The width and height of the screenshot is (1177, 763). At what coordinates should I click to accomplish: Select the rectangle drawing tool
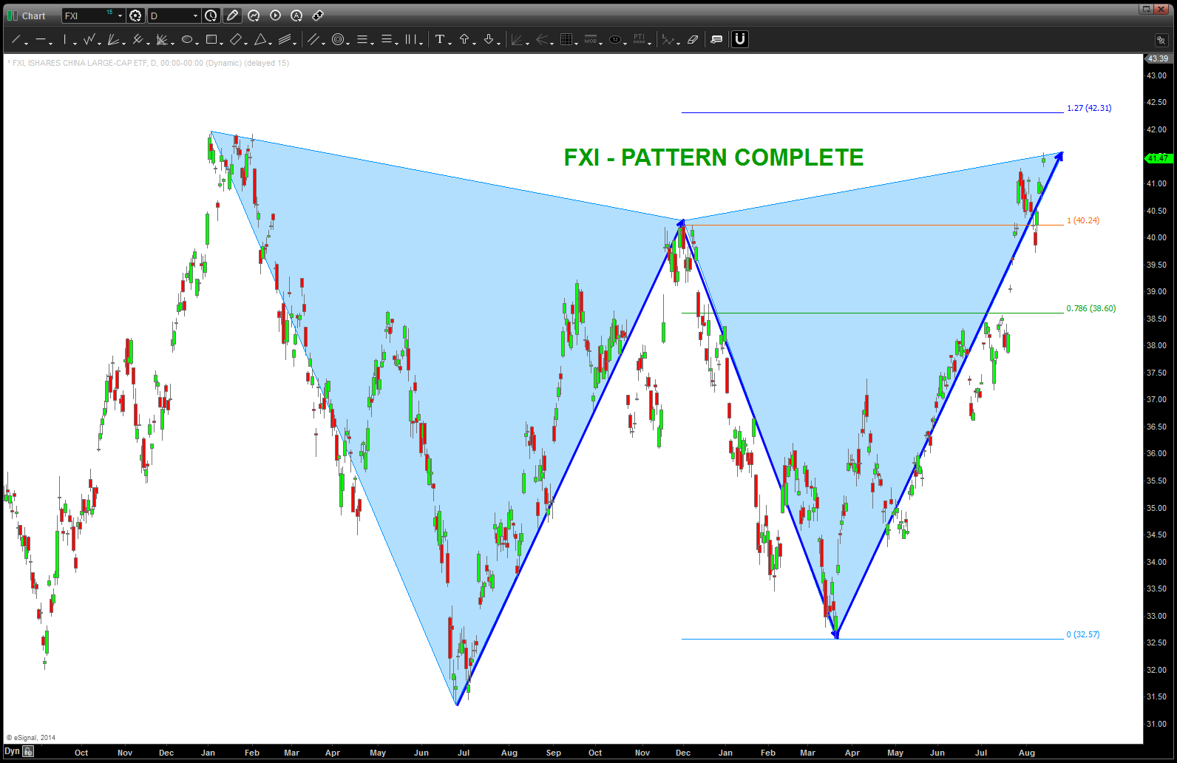pyautogui.click(x=211, y=40)
